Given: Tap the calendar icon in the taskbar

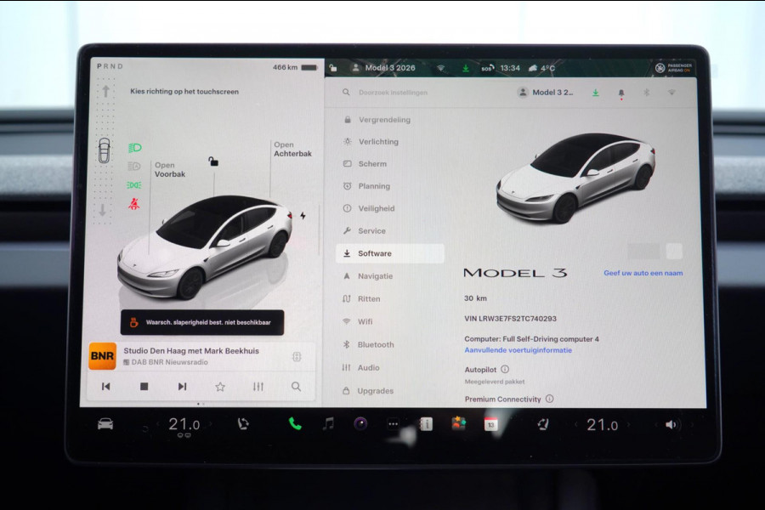Looking at the screenshot, I should point(490,422).
